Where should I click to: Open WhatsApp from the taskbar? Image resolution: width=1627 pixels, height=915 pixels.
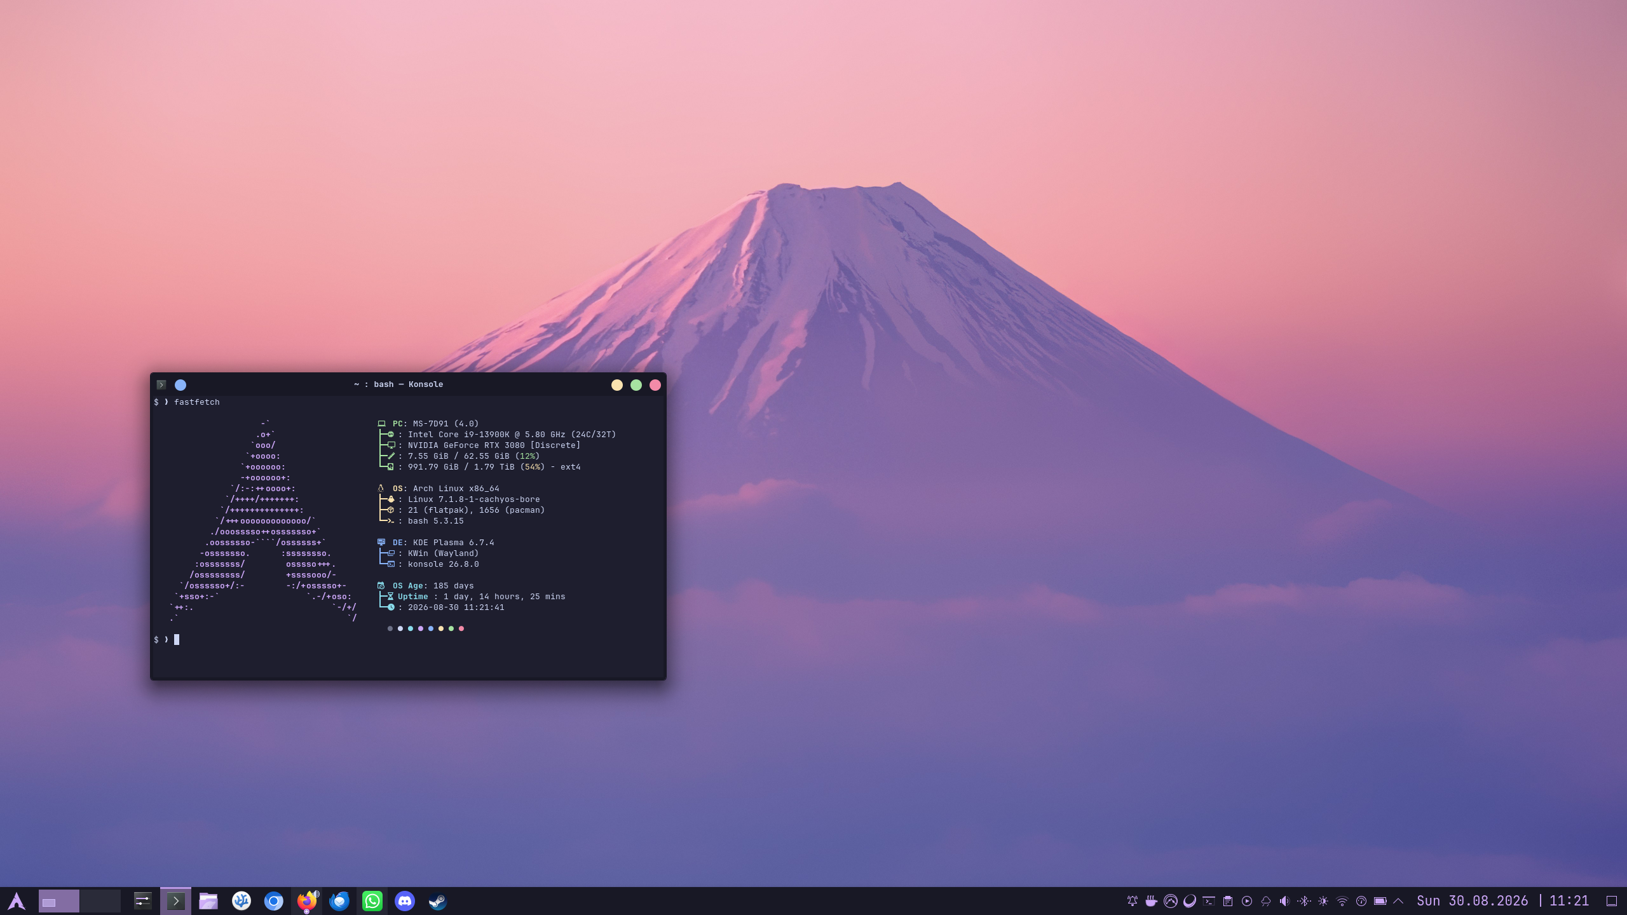pyautogui.click(x=372, y=901)
